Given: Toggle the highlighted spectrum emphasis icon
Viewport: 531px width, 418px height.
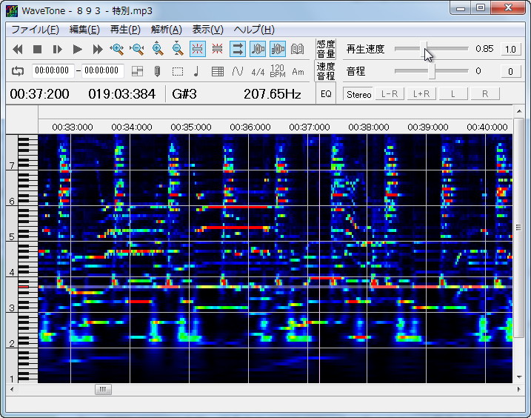Looking at the screenshot, I should pos(198,49).
